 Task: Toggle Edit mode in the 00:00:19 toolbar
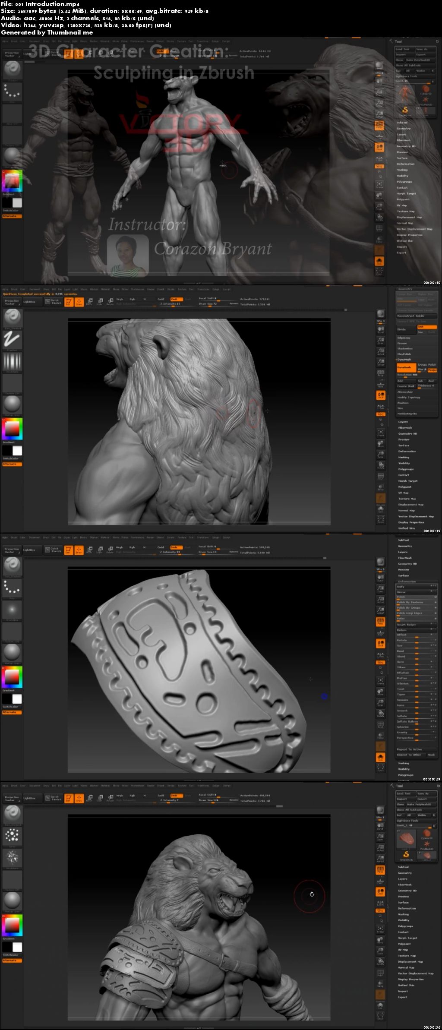[68, 302]
